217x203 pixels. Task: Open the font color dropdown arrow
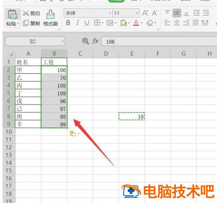click(x=141, y=23)
